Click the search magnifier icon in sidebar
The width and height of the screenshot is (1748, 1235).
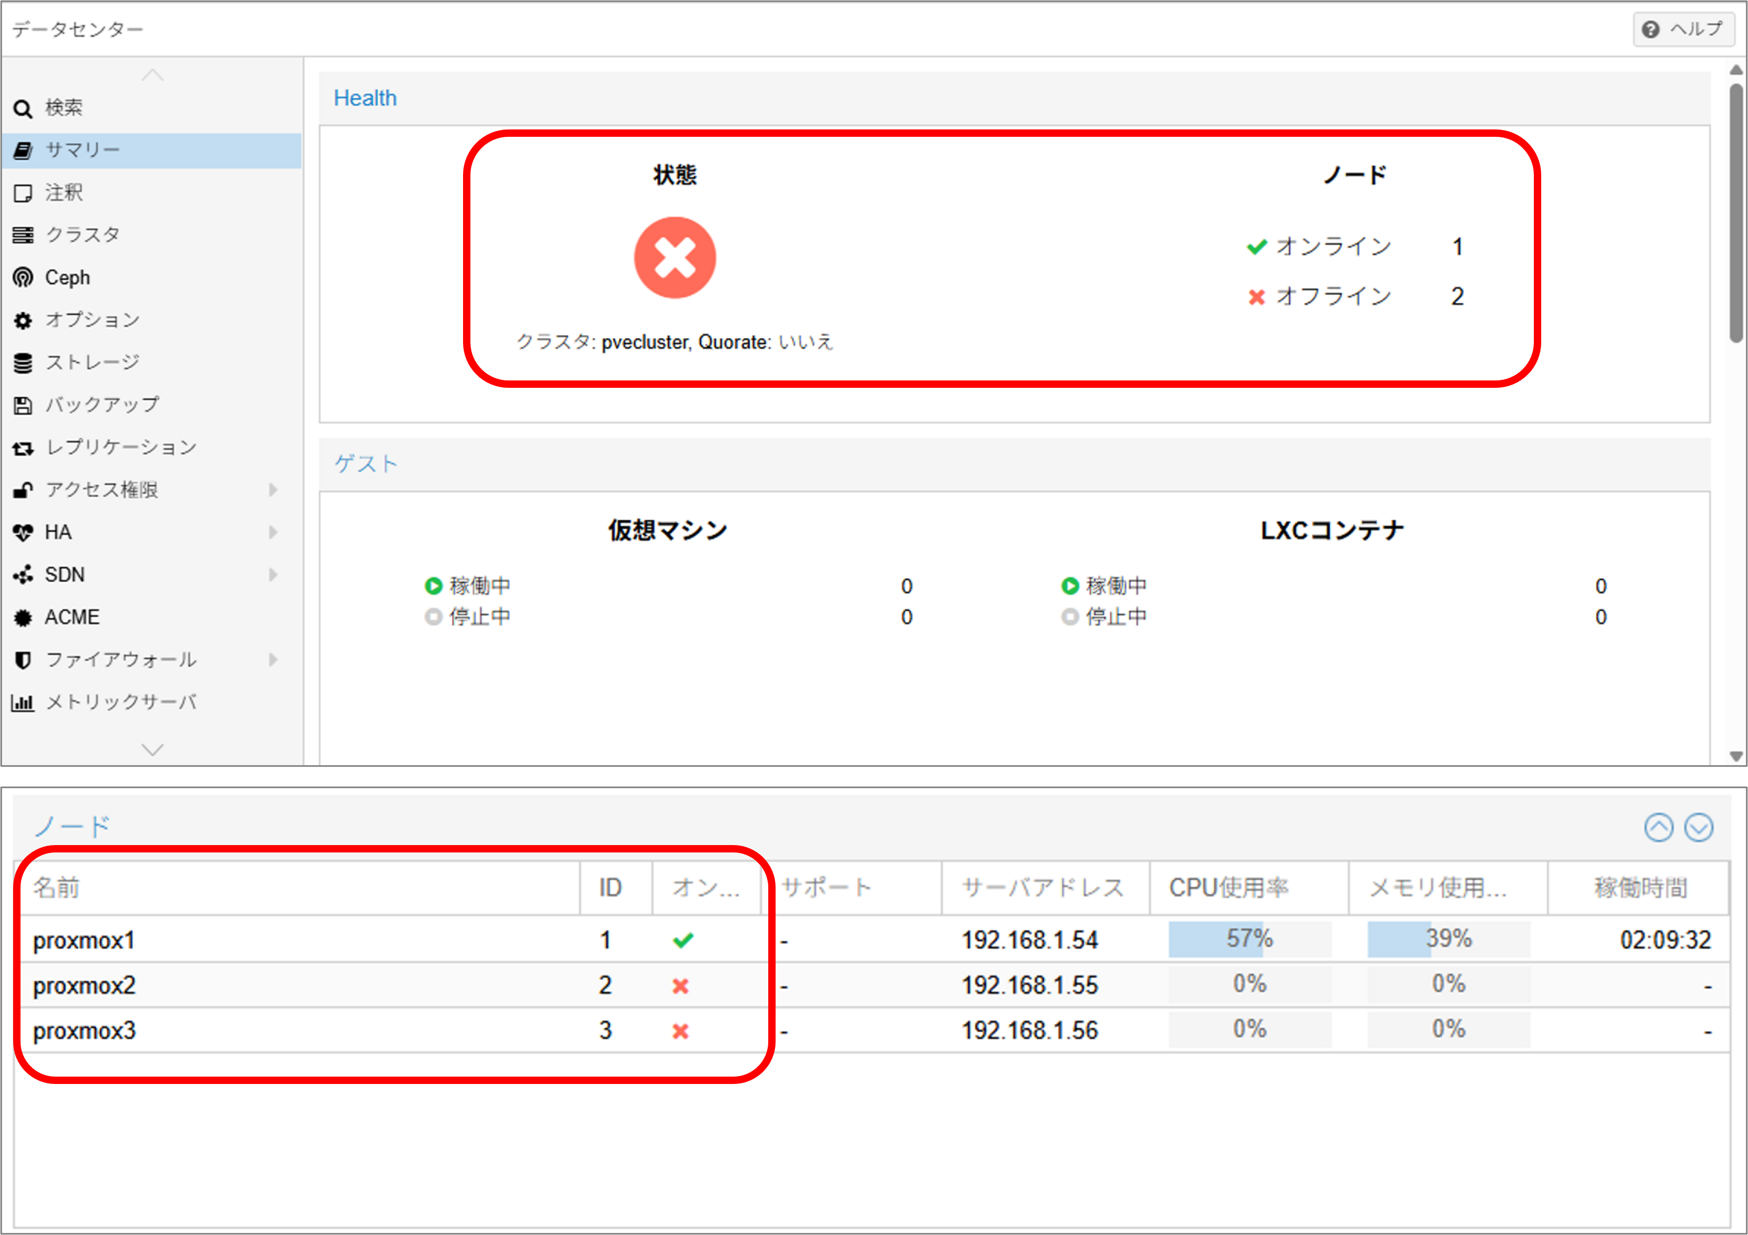23,109
